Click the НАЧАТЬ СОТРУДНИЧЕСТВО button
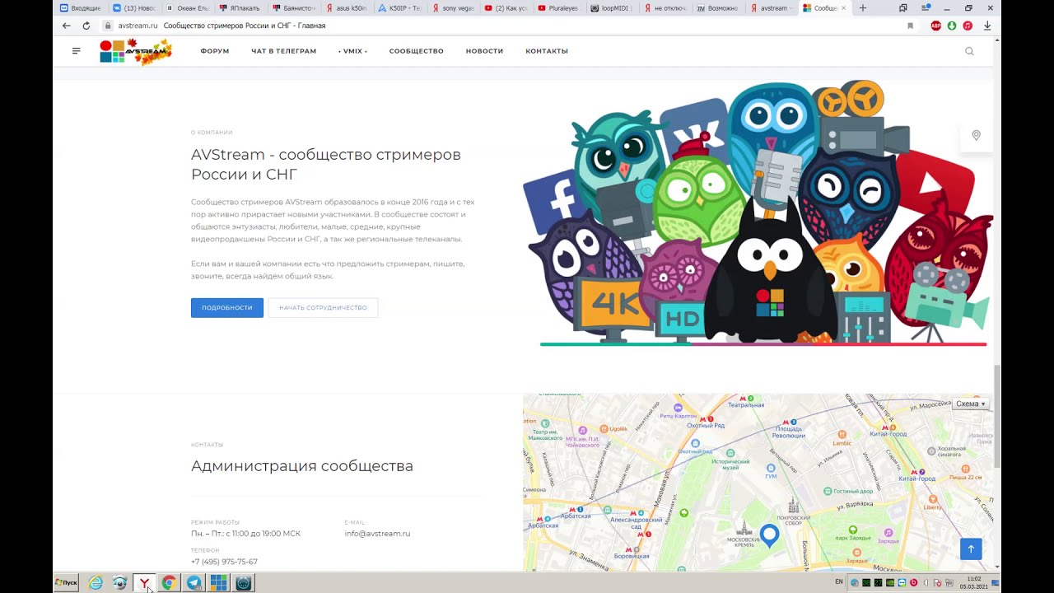The image size is (1054, 593). point(323,307)
